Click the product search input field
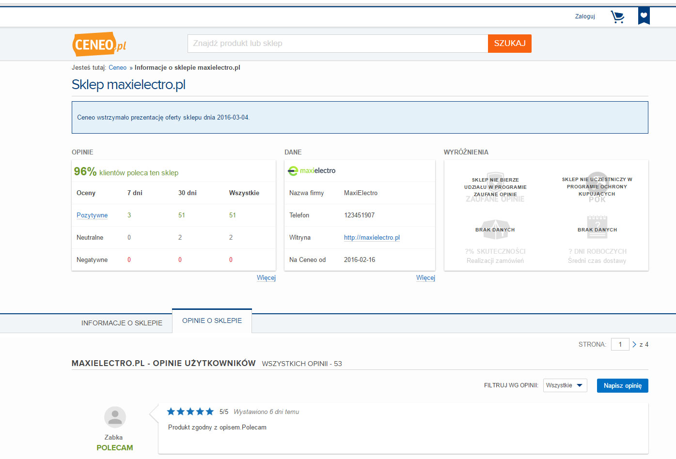The width and height of the screenshot is (676, 459). (x=338, y=43)
